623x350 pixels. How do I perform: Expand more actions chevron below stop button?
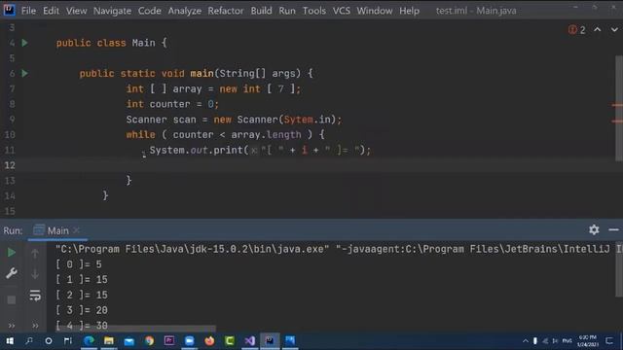(x=12, y=326)
